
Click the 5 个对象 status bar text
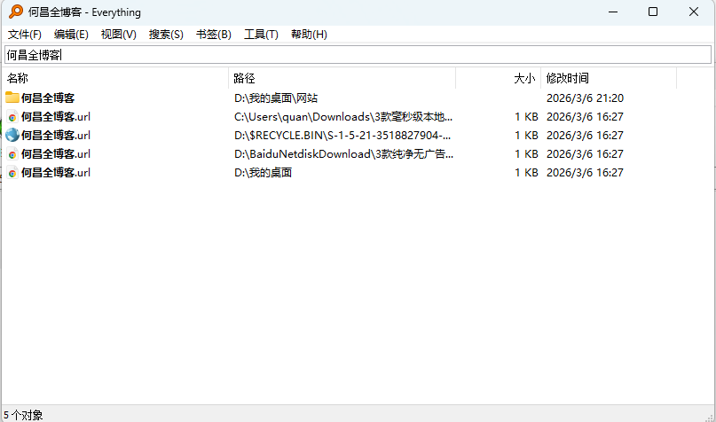click(23, 415)
